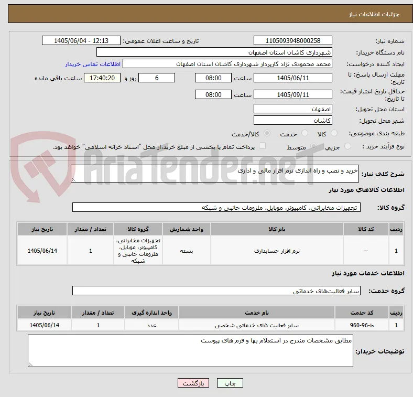Click the buyer organization name field
Image resolution: width=413 pixels, height=397 pixels.
pos(214,52)
